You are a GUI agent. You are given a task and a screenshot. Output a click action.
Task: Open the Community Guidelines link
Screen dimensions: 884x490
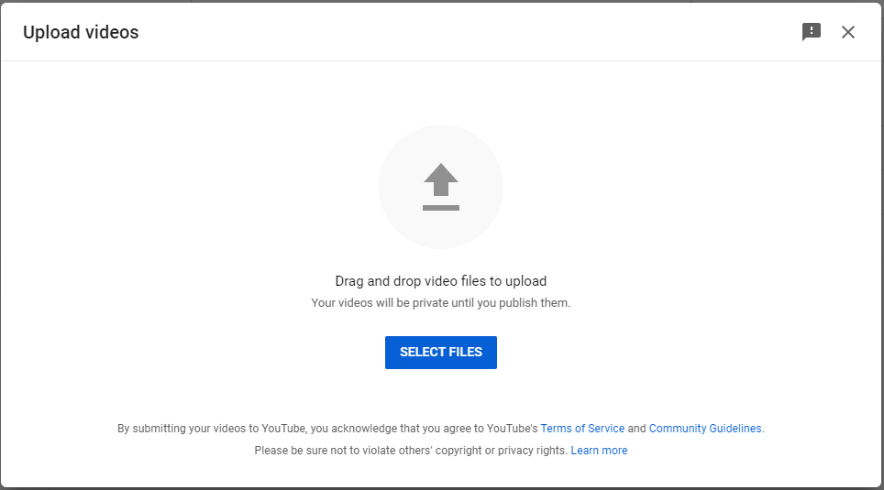pyautogui.click(x=704, y=429)
